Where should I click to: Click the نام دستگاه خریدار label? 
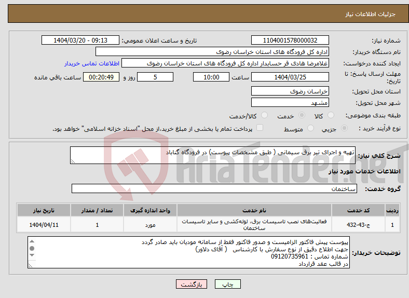(377, 52)
